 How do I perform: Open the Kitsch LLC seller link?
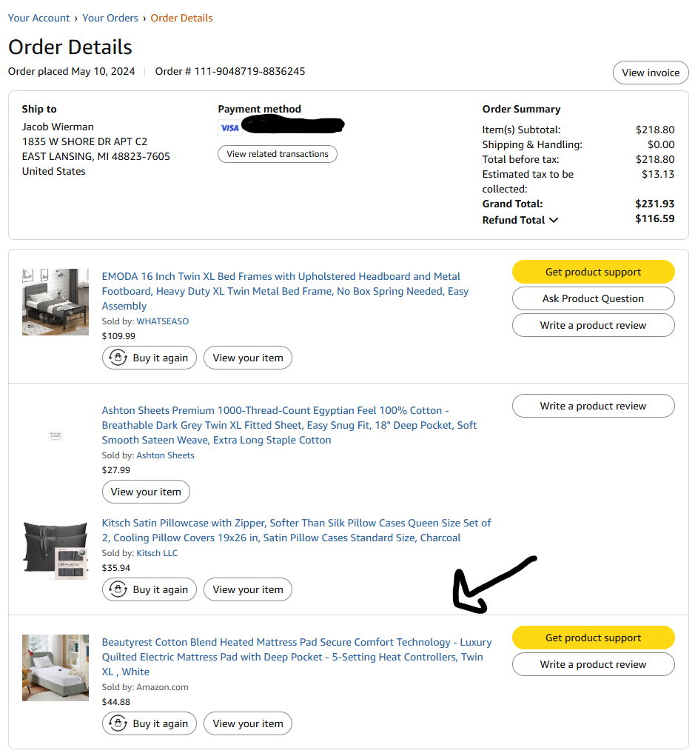157,553
